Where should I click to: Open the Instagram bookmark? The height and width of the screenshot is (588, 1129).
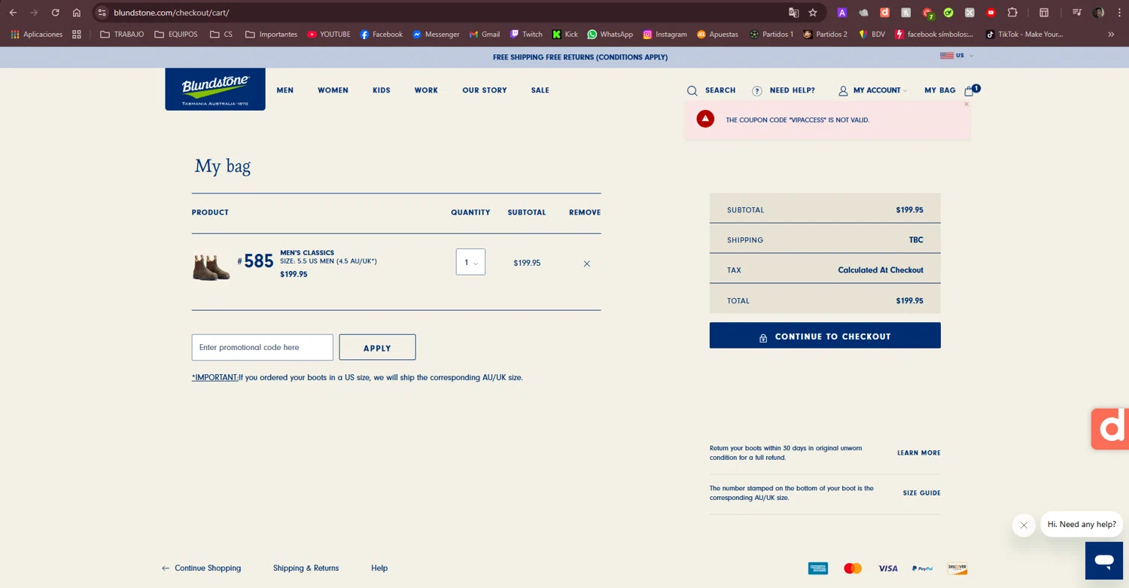tap(665, 34)
